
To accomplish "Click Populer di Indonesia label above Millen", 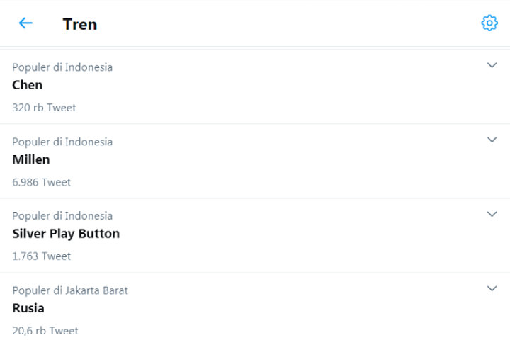I will pyautogui.click(x=62, y=142).
